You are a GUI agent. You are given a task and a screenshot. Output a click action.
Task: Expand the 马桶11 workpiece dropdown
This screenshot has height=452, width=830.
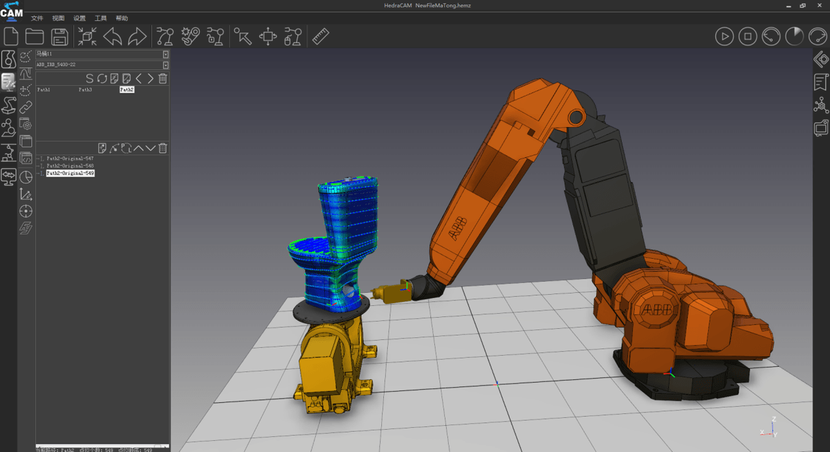165,54
